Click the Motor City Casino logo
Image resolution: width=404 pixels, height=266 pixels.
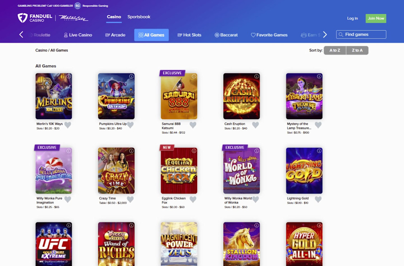73,18
